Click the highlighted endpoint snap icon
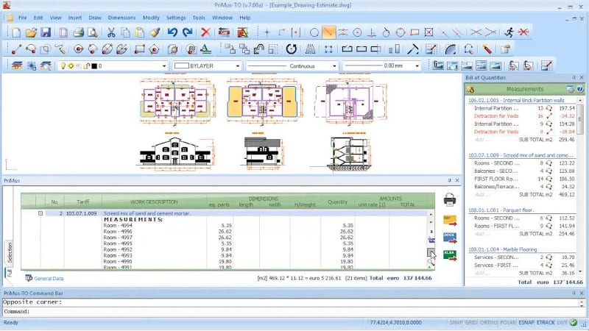Viewport: 589px width, 331px height. [x=328, y=32]
